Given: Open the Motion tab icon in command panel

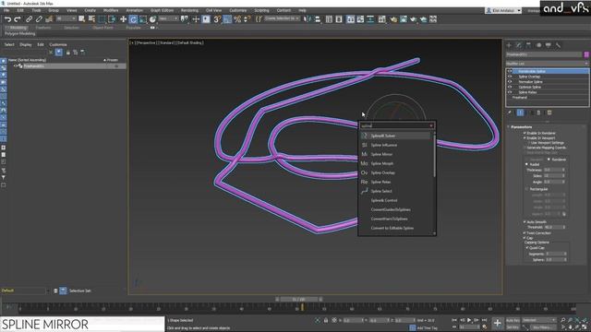Looking at the screenshot, I should [538, 45].
